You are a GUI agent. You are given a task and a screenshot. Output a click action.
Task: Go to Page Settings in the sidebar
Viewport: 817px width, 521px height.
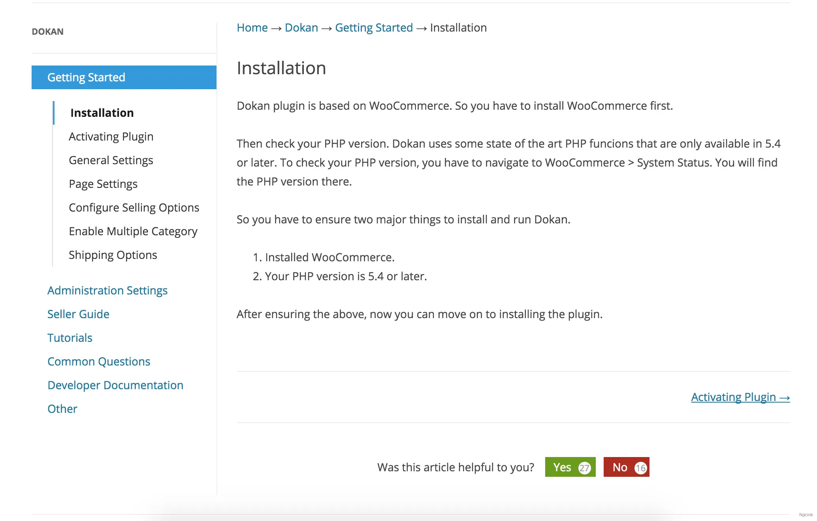(x=103, y=184)
